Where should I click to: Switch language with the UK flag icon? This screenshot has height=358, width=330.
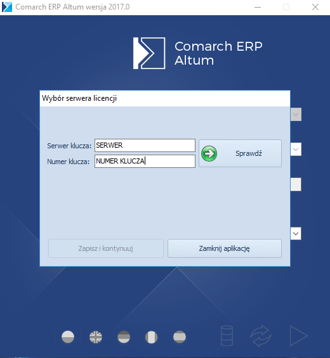coord(96,337)
